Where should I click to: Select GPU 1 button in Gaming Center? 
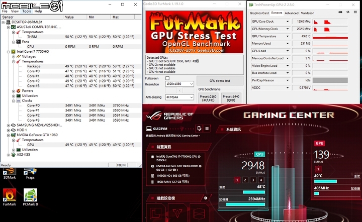pyautogui.click(x=318, y=169)
